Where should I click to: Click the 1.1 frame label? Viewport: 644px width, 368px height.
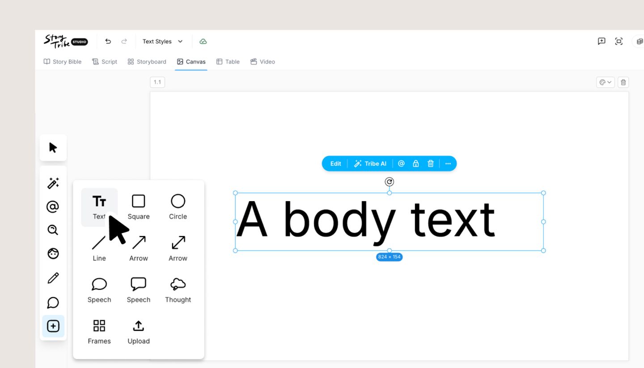tap(157, 82)
